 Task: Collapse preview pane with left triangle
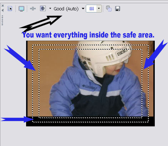point(3,10)
